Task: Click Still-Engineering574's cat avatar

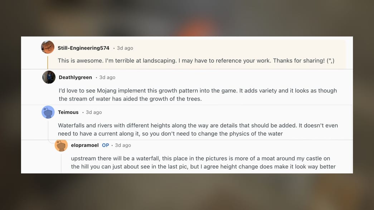Action: tap(48, 47)
